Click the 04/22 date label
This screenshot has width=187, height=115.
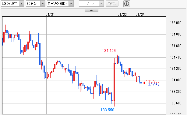[x=122, y=15]
